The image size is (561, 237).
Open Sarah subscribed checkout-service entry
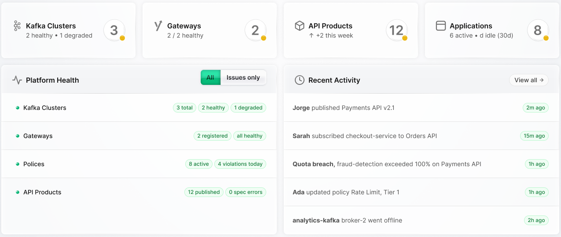(421, 136)
